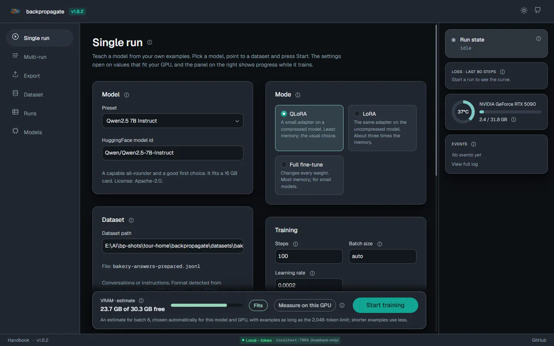This screenshot has height=346, width=554.
Task: Select the LoRA mode option
Action: point(382,128)
